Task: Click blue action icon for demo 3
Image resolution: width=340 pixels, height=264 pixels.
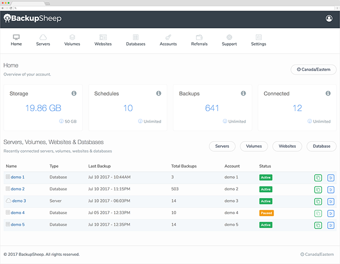Action: [331, 202]
